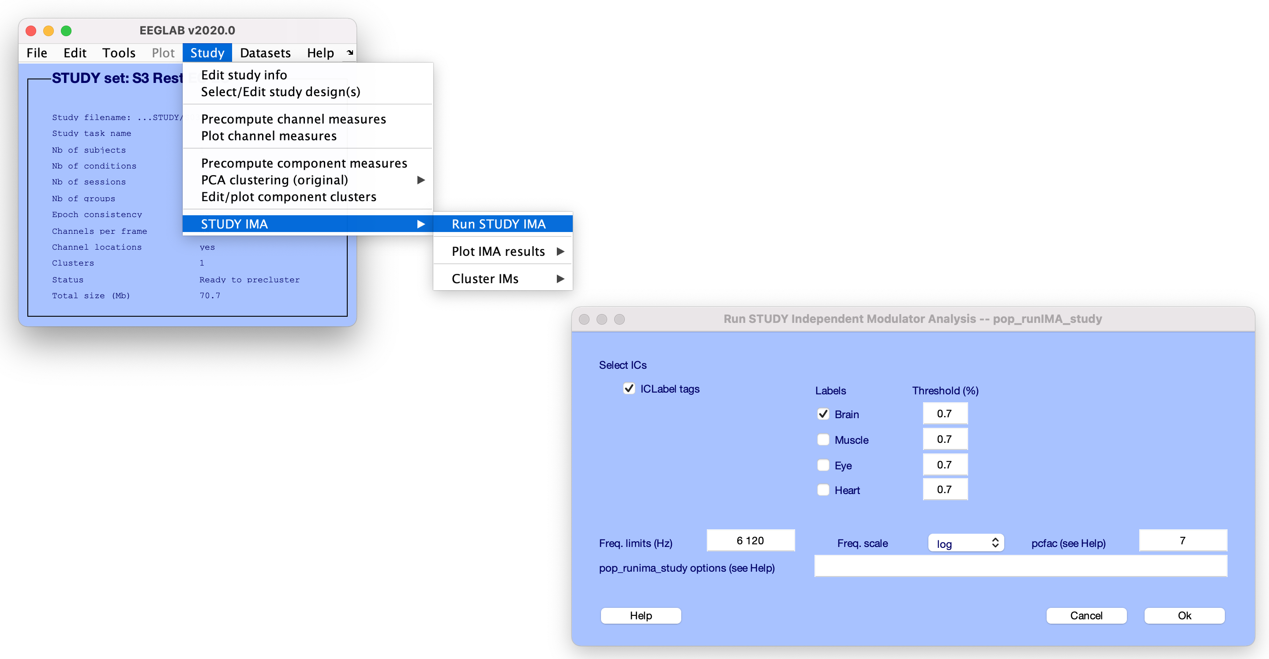The width and height of the screenshot is (1269, 659).
Task: Zoom EEGLAB window with the green button
Action: click(66, 30)
